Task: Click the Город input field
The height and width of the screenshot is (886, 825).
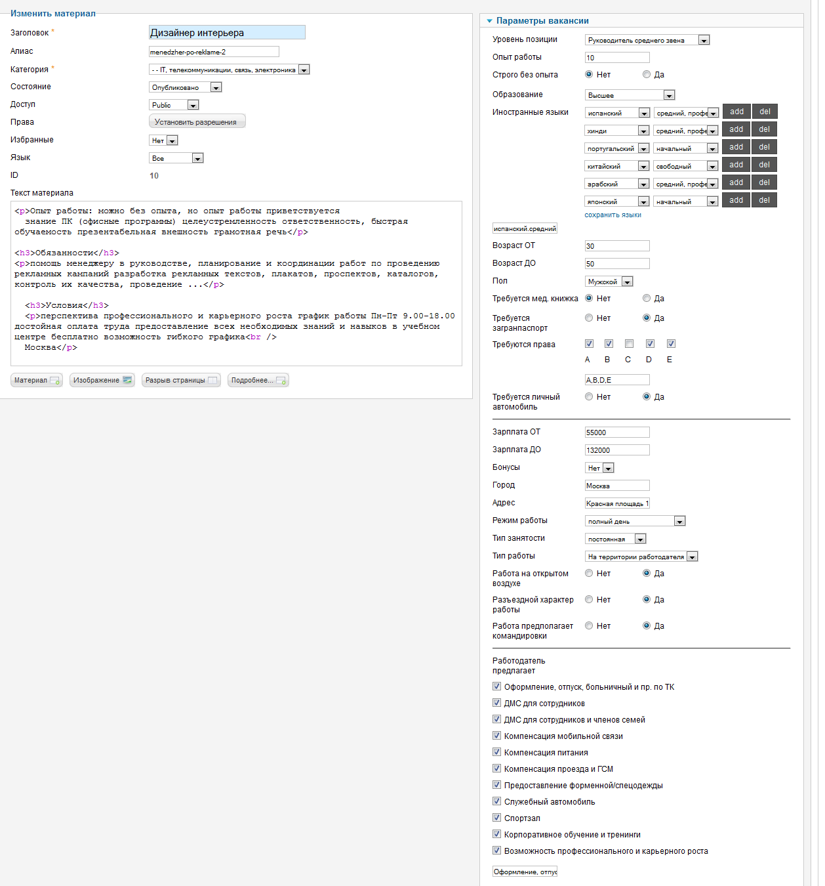Action: [x=617, y=486]
